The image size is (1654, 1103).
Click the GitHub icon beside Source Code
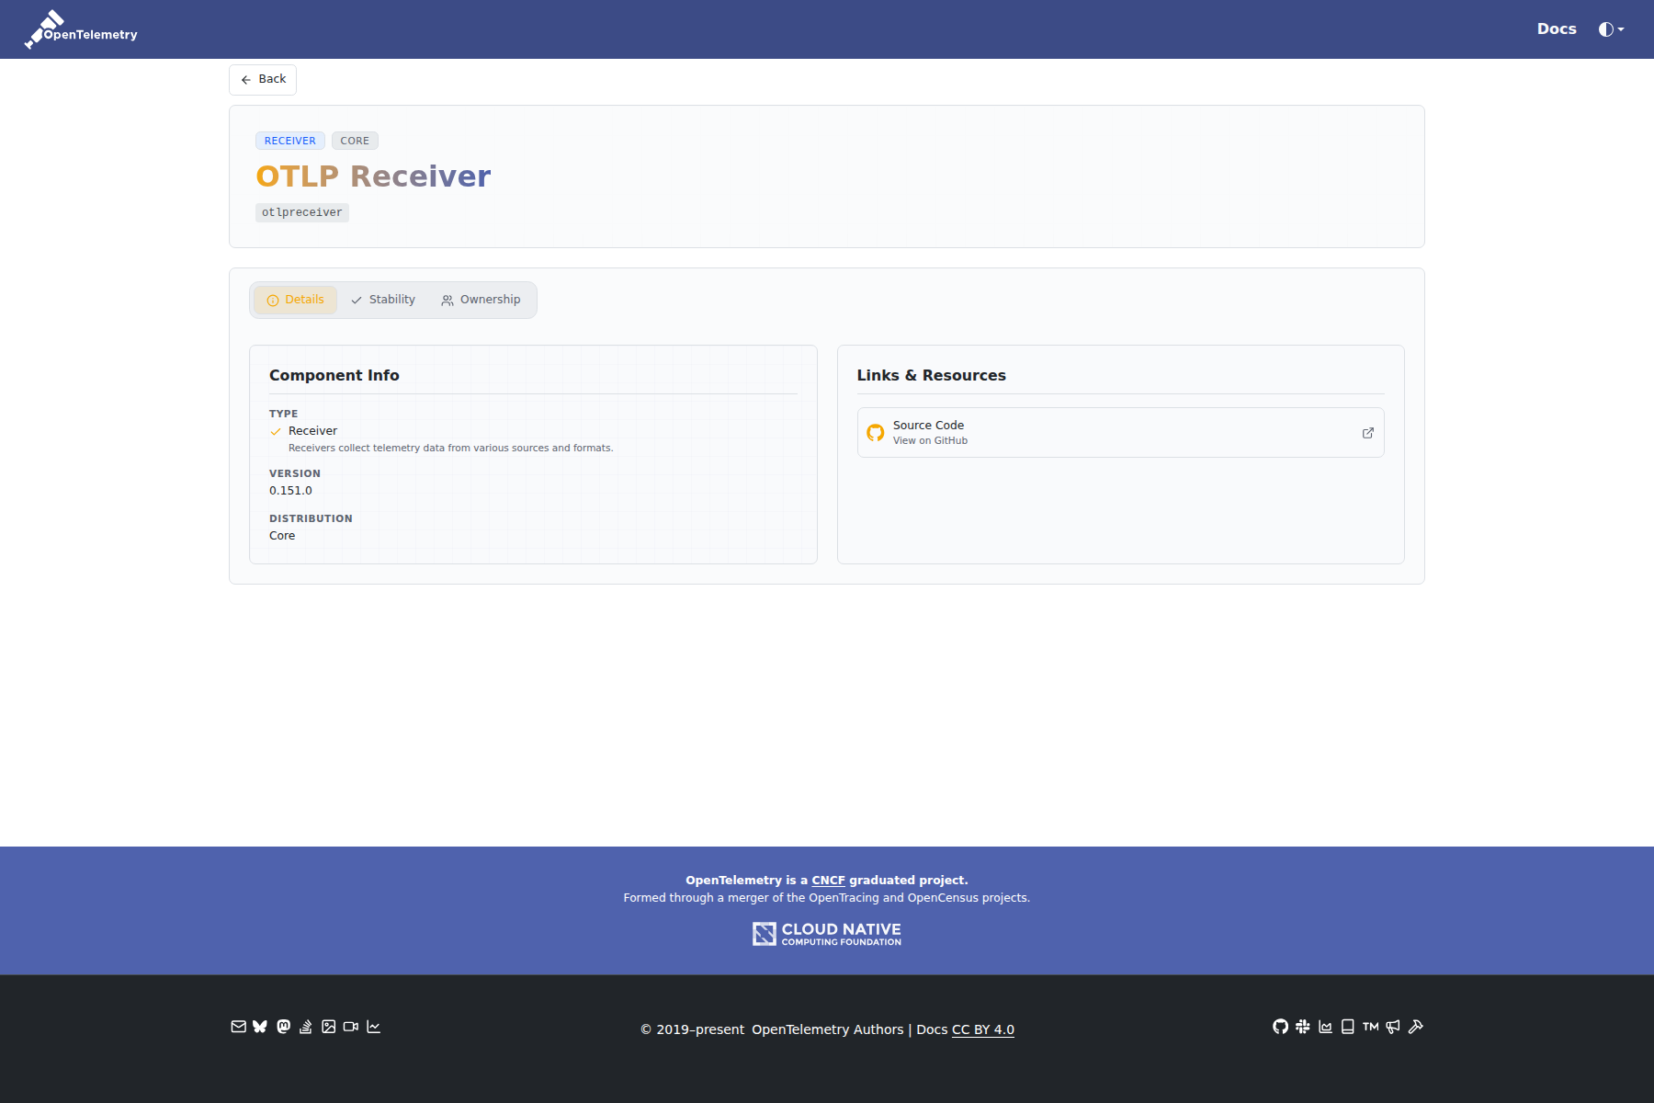(876, 433)
